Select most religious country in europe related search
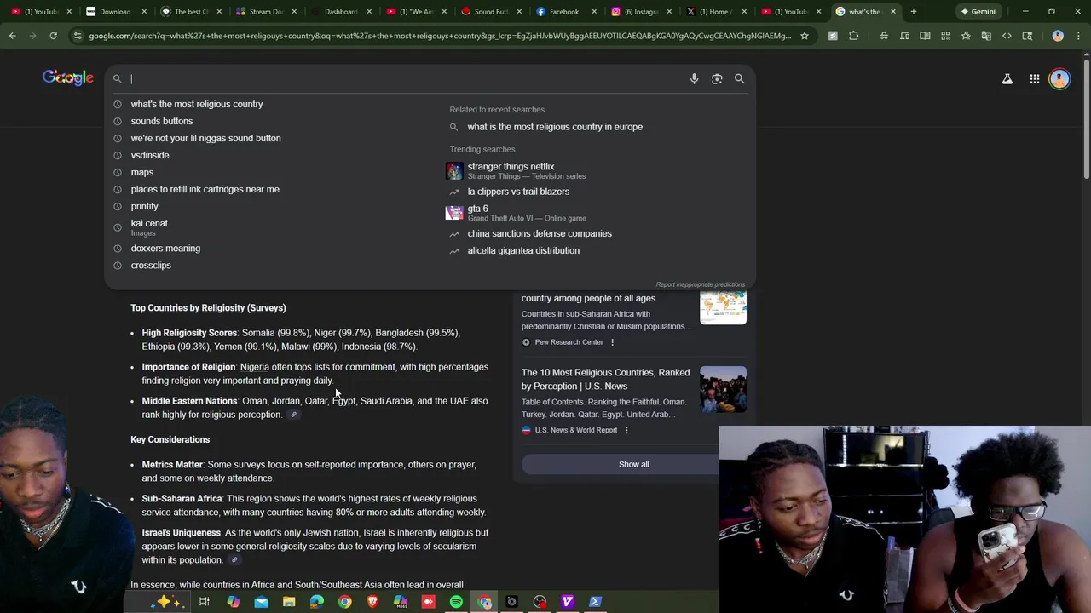The width and height of the screenshot is (1091, 613). [555, 127]
